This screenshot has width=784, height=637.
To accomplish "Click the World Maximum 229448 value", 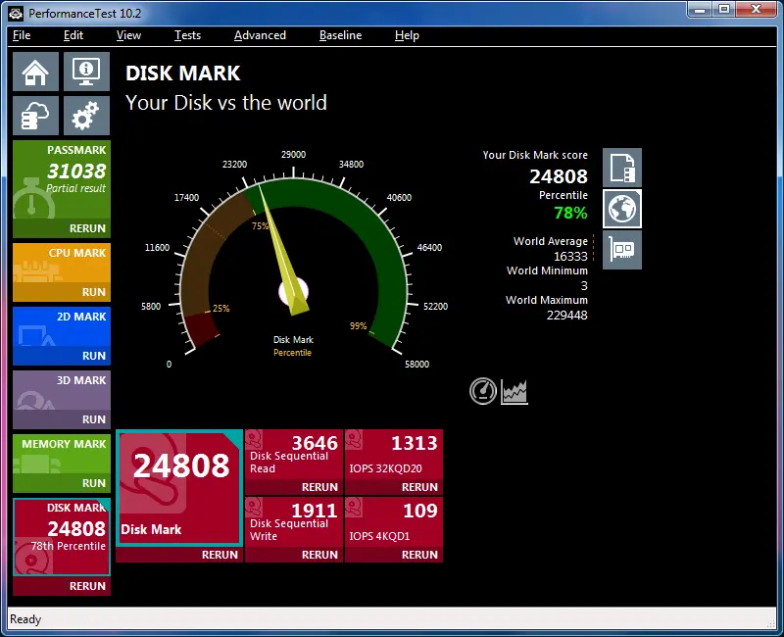I will [x=567, y=316].
